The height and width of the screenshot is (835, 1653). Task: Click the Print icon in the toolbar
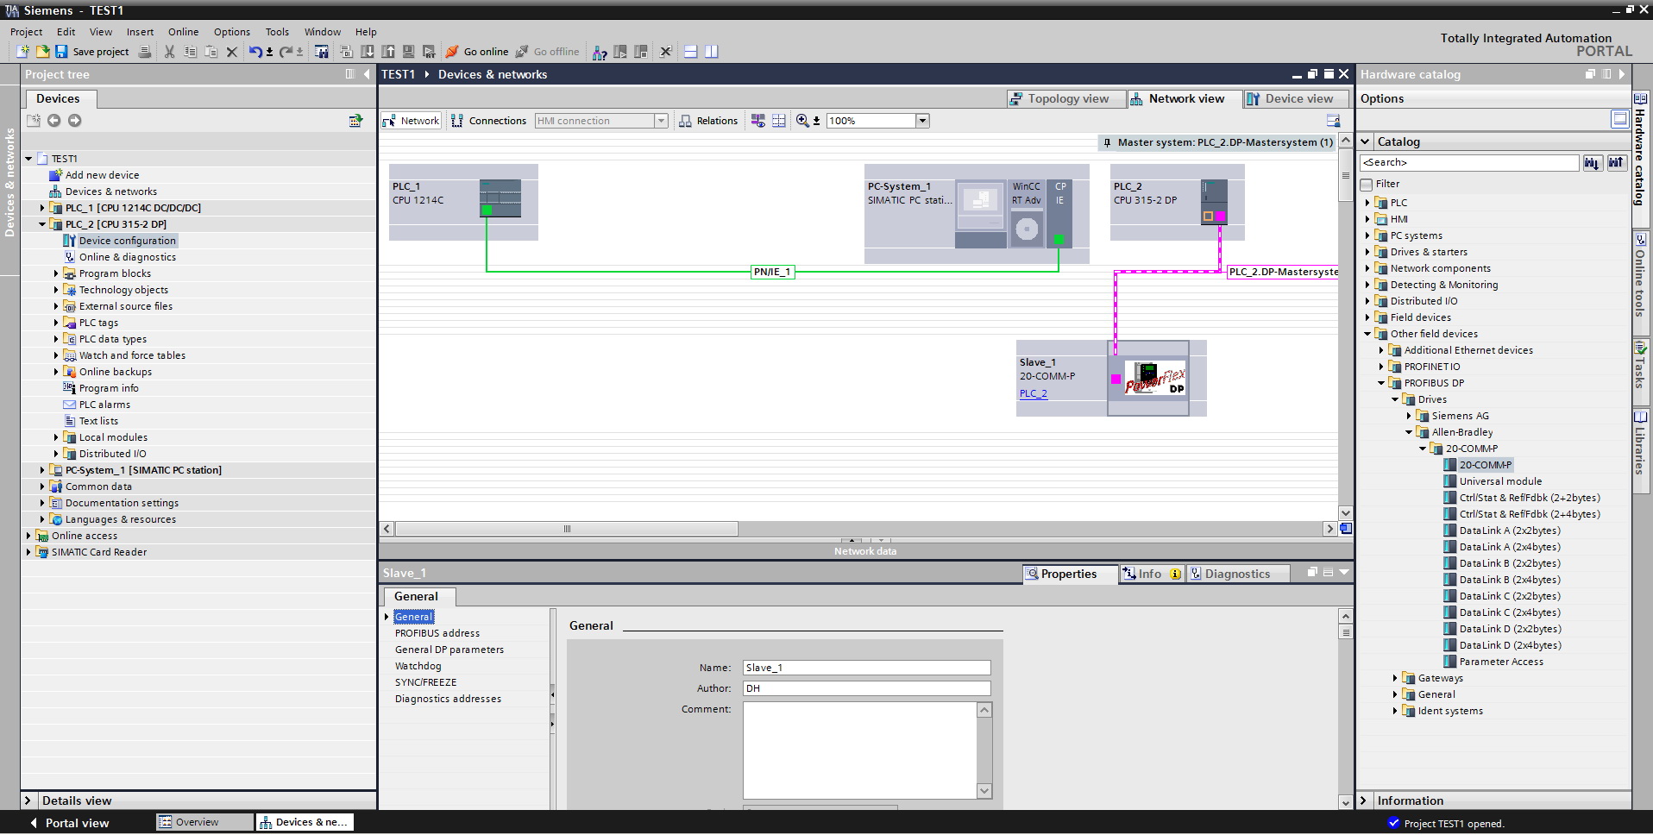point(145,52)
